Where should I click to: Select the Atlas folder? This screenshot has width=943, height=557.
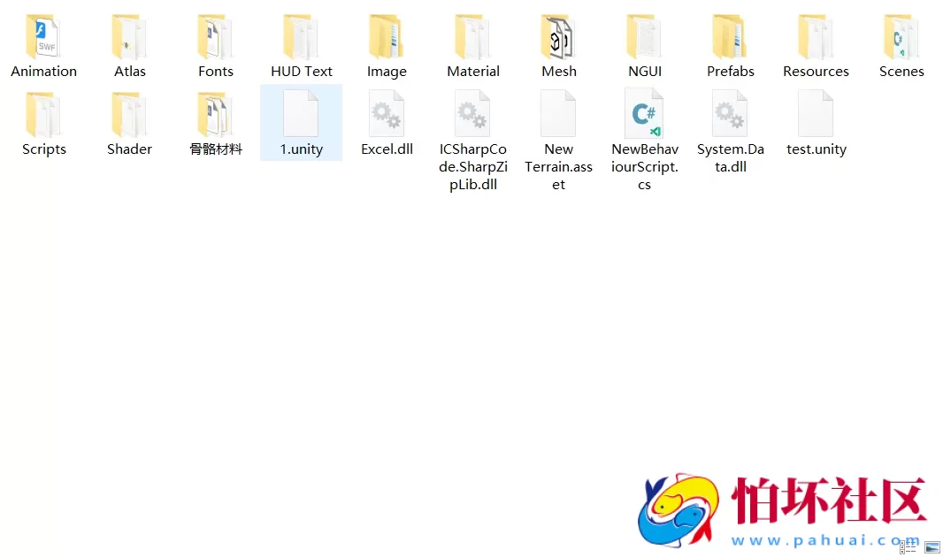129,39
